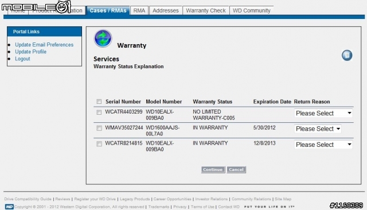Image resolution: width=367 pixels, height=210 pixels.
Task: Open the Reviews footer link
Action: (63, 199)
